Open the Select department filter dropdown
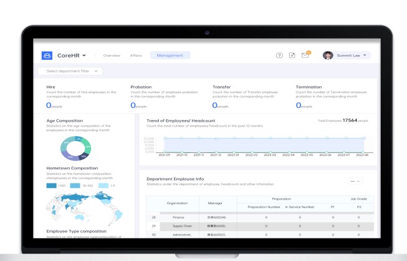Viewport: 407px width, 261px height. tap(70, 71)
